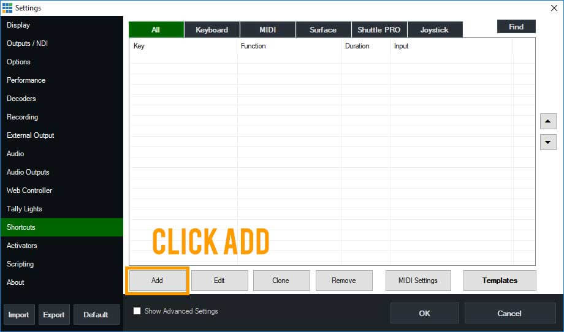Click the Find button
564x332 pixels.
(516, 26)
